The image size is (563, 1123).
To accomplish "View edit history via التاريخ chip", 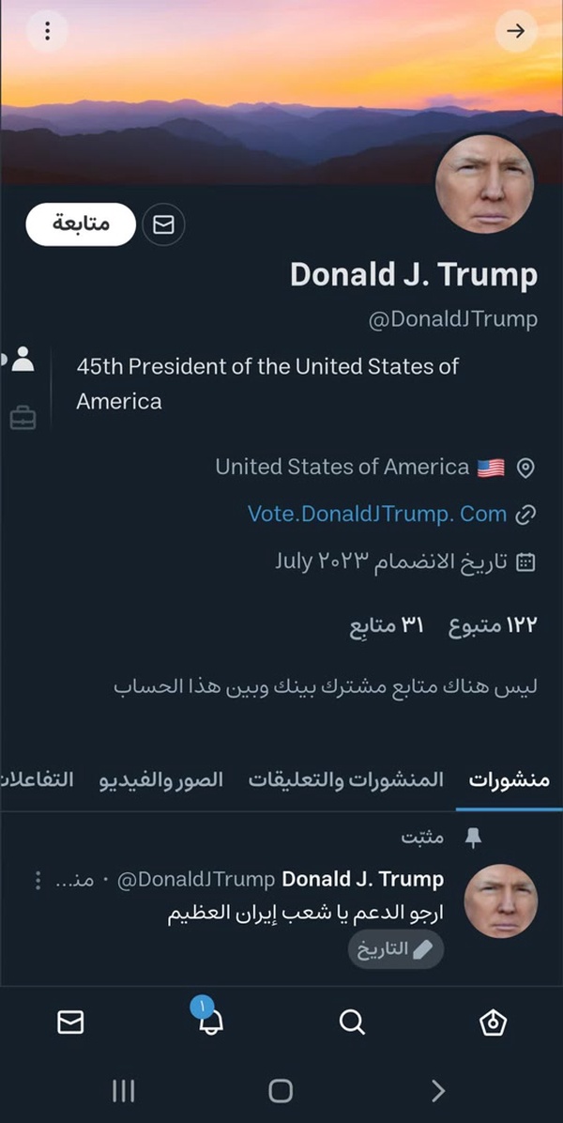I will 396,949.
